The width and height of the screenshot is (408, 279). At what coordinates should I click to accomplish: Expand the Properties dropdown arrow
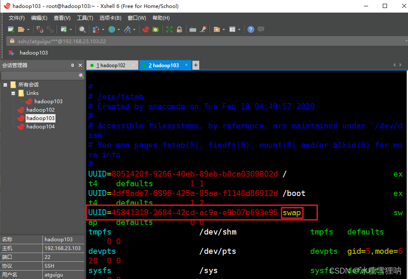pos(71,30)
